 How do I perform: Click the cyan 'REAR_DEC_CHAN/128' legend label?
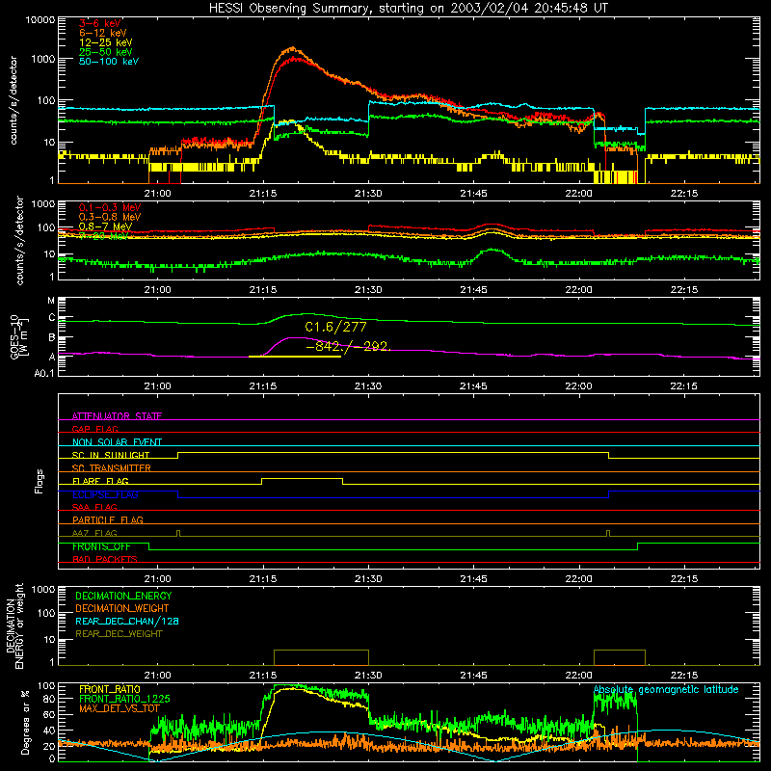point(127,622)
